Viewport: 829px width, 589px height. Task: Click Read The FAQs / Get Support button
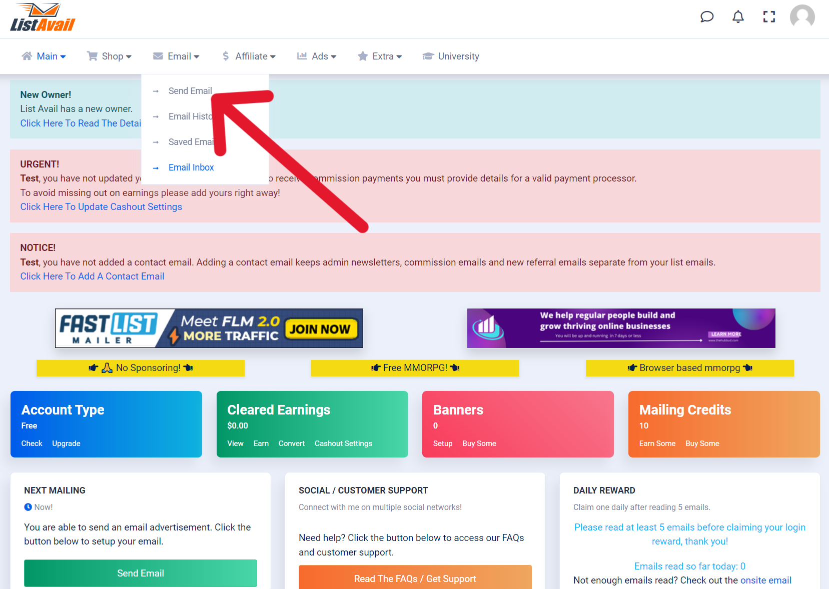[415, 578]
